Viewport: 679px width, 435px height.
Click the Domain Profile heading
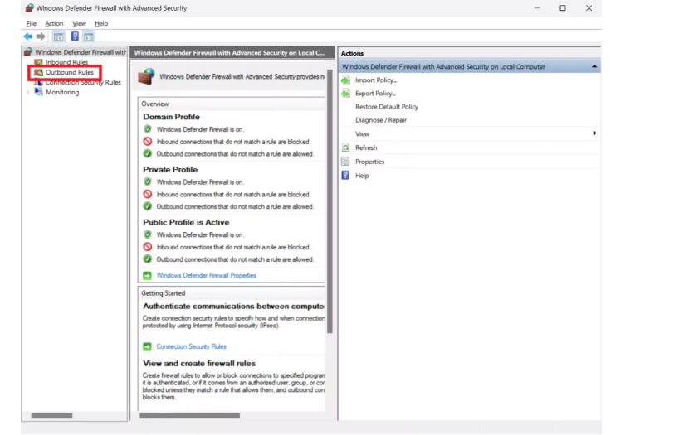tap(172, 117)
